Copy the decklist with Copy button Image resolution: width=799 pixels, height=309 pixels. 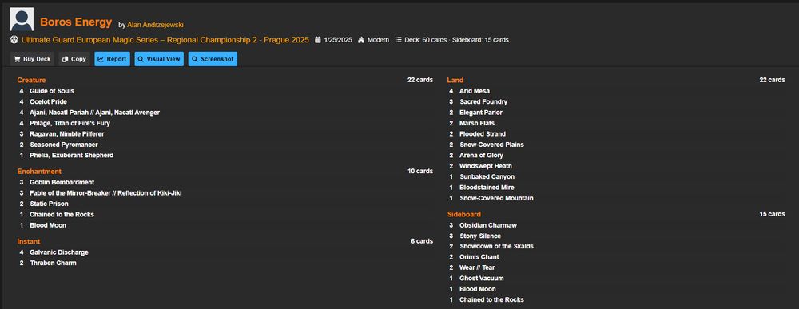pyautogui.click(x=74, y=59)
